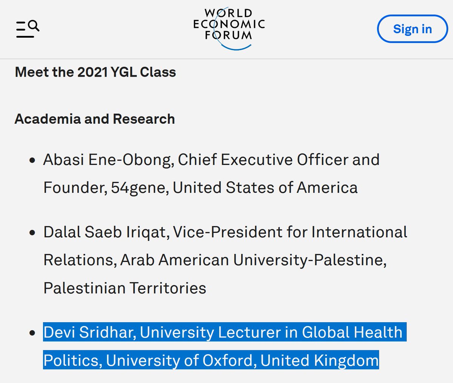The height and width of the screenshot is (383, 453).
Task: Click the bullet beside Devi Sridhar
Action: coord(32,333)
